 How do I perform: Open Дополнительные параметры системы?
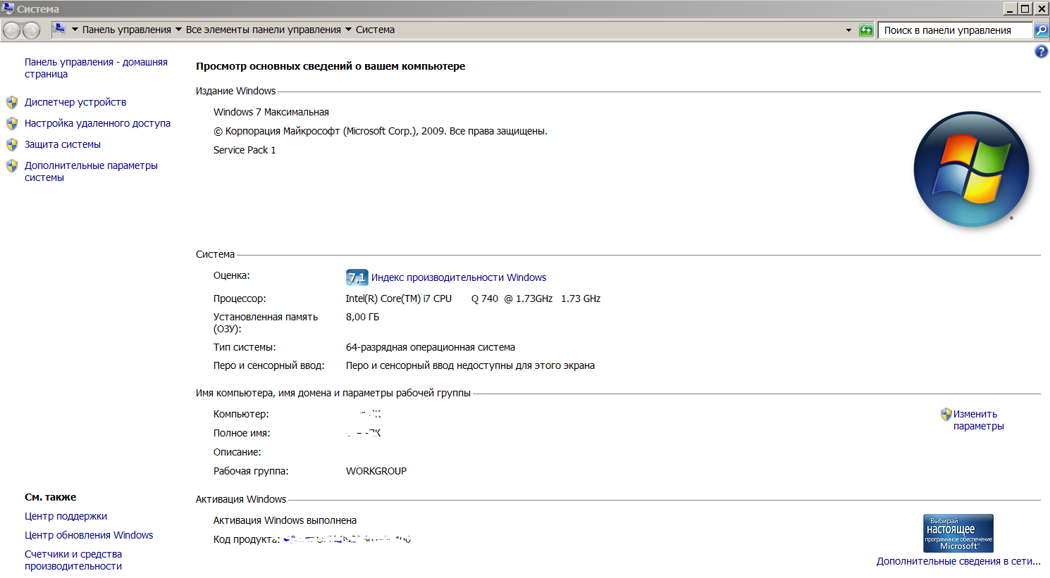pos(91,171)
